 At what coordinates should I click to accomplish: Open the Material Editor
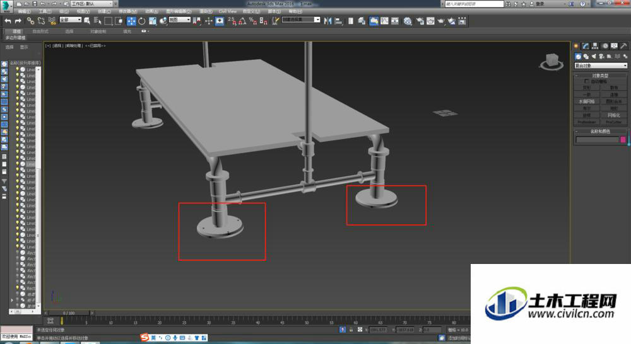click(x=408, y=21)
